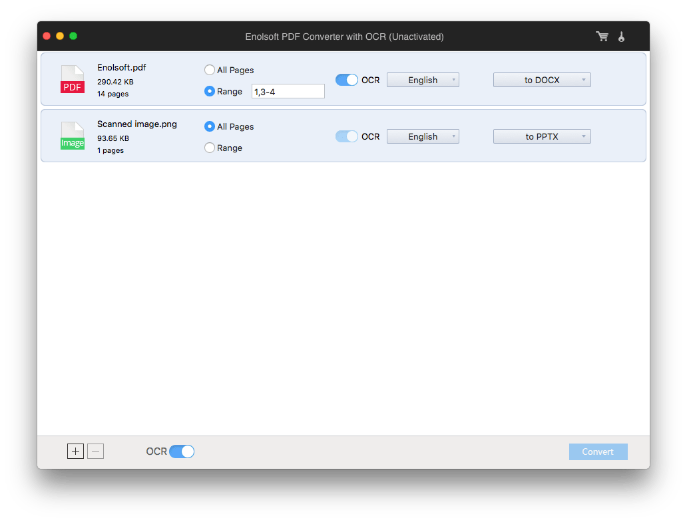This screenshot has height=522, width=687.
Task: Add a file with the plus button
Action: 75,451
